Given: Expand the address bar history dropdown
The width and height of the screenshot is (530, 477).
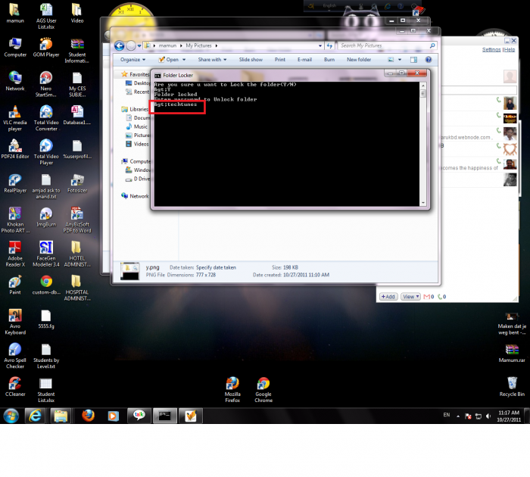Looking at the screenshot, I should (320, 45).
